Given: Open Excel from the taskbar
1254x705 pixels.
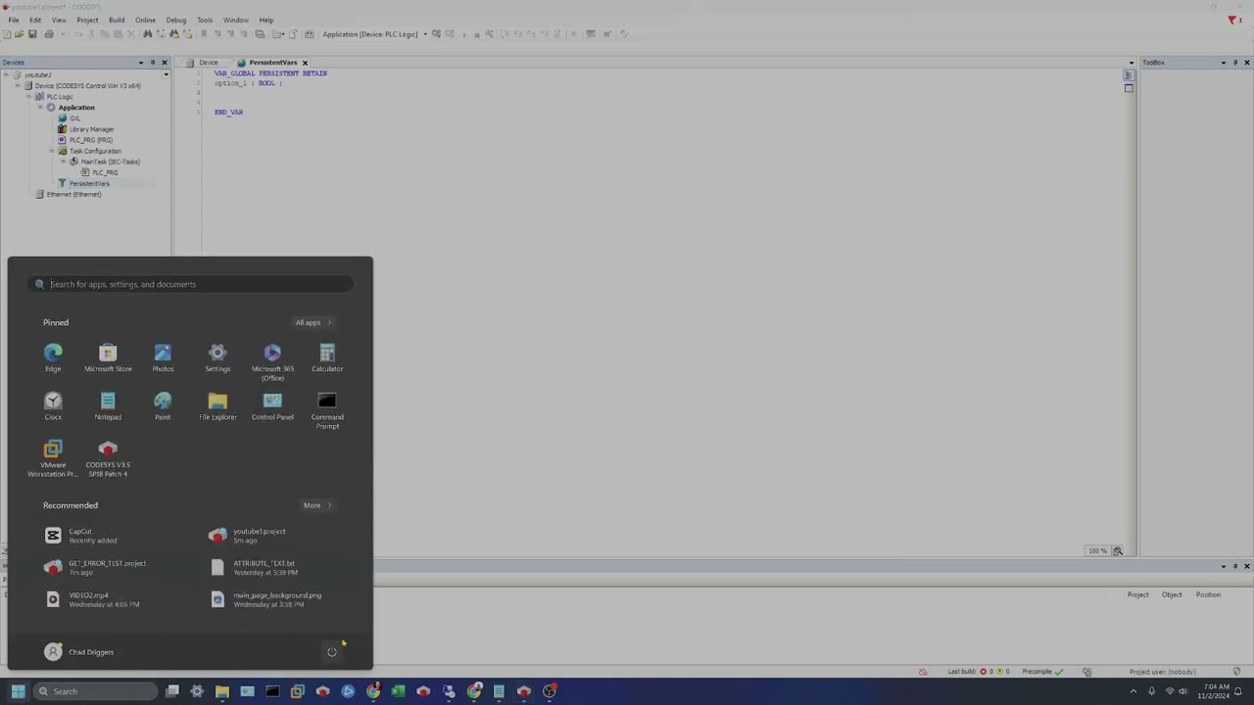Looking at the screenshot, I should [398, 691].
